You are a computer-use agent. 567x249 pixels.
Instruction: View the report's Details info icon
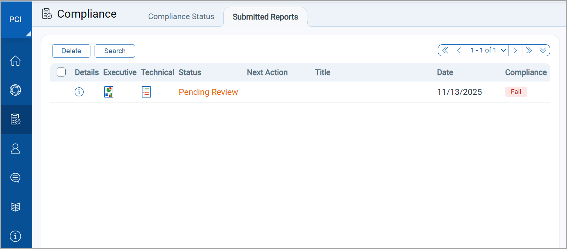(x=79, y=91)
